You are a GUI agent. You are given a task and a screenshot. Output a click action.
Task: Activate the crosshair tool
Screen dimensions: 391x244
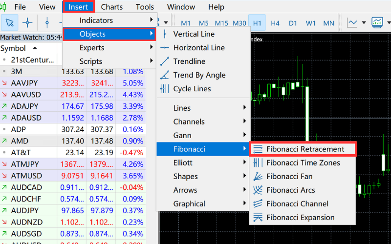(x=28, y=22)
